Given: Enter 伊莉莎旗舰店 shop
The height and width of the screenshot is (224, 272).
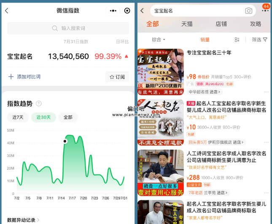Looking at the screenshot, I should point(216,142).
